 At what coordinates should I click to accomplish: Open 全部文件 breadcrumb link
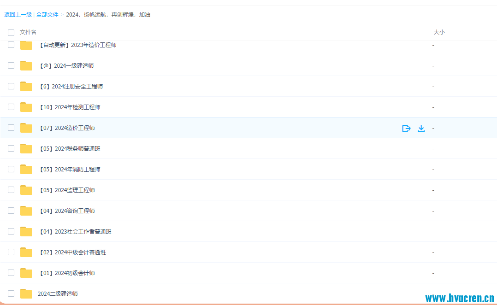coord(47,15)
